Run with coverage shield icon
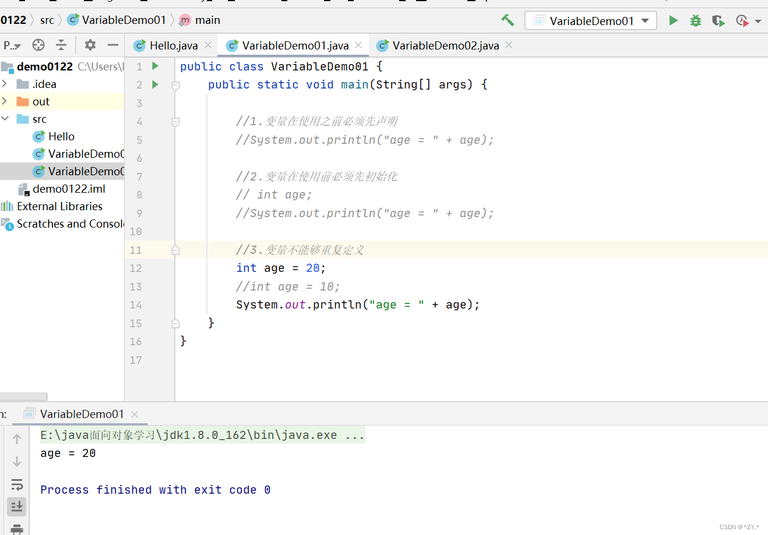 coord(718,21)
